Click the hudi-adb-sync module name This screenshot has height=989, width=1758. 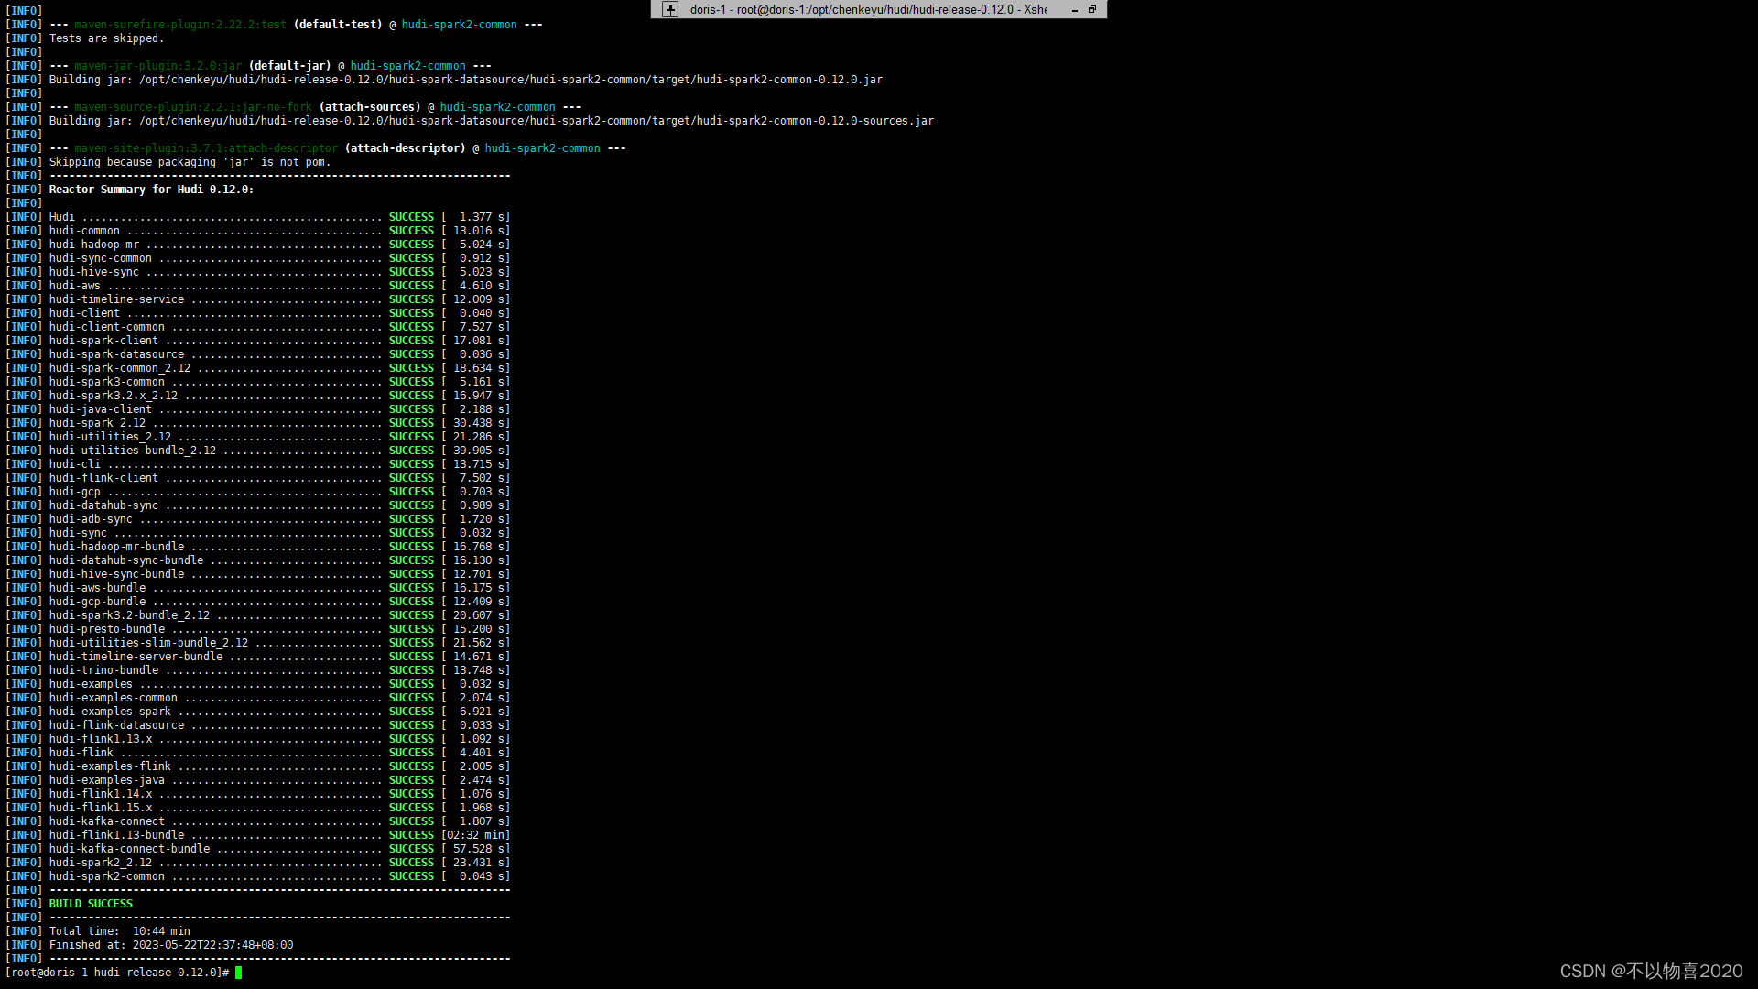click(91, 519)
